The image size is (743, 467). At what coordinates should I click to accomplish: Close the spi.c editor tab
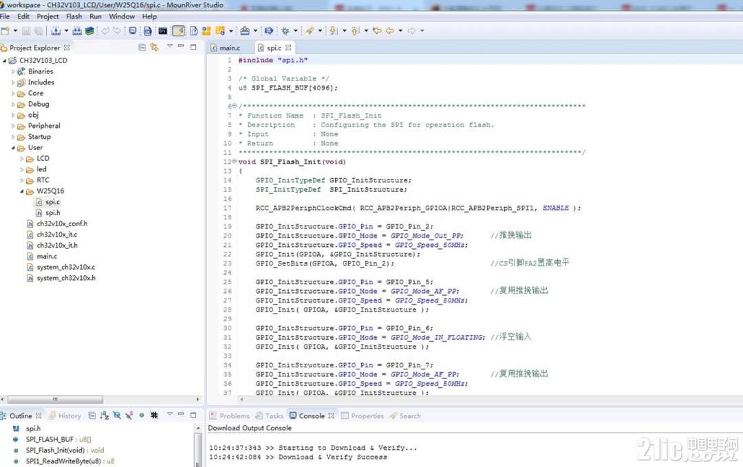288,47
